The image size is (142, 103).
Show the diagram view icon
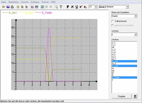click(x=32, y=7)
